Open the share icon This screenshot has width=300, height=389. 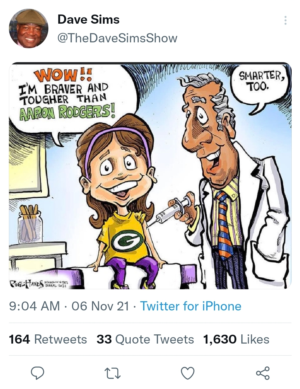(263, 373)
